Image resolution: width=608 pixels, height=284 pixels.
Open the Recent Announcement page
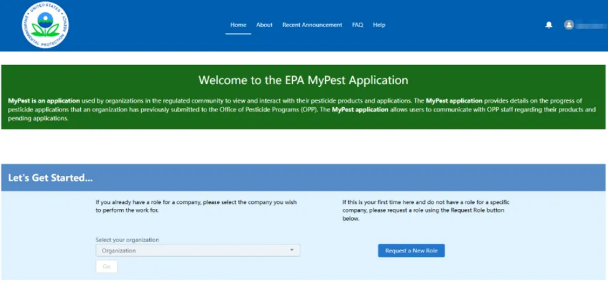pyautogui.click(x=312, y=25)
